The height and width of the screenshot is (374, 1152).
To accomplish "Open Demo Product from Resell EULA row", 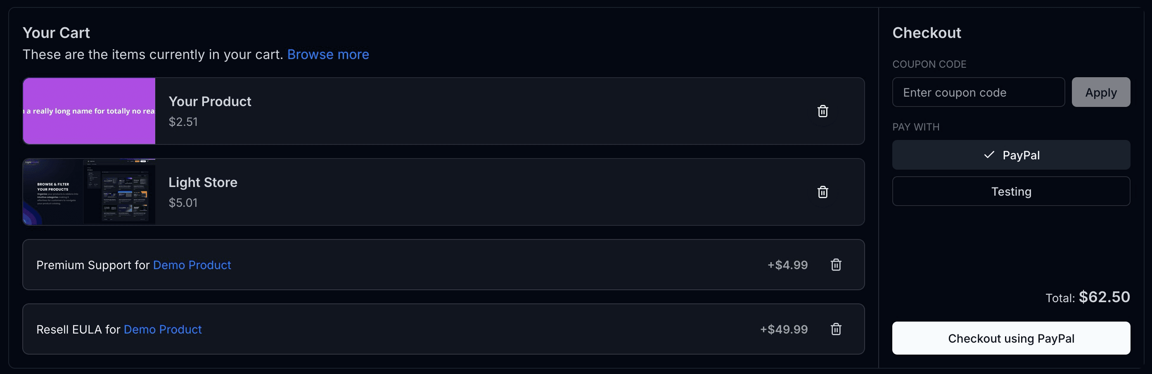I will point(162,329).
